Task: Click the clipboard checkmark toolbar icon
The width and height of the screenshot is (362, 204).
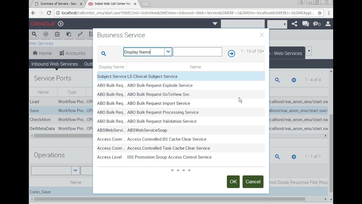Action: tap(57, 34)
